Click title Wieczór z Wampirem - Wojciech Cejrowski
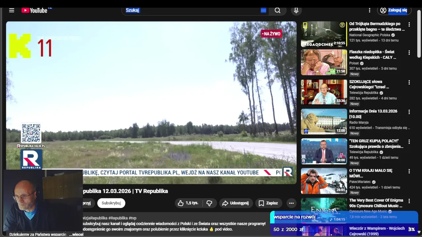The width and height of the screenshot is (422, 237). pyautogui.click(x=377, y=231)
